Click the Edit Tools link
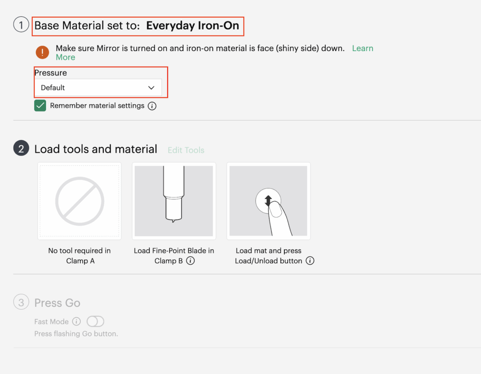Viewport: 481px width, 374px height. tap(186, 150)
